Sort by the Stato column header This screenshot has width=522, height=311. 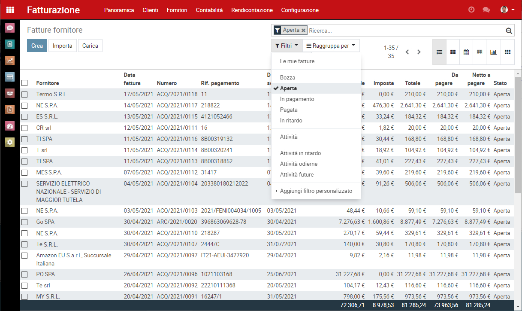(500, 83)
